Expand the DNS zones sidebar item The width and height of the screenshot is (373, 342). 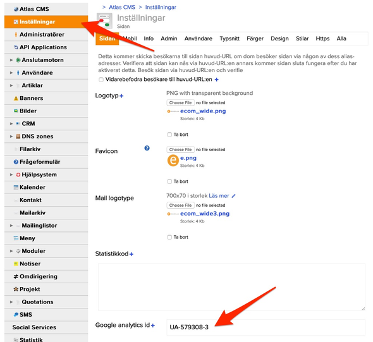11,137
